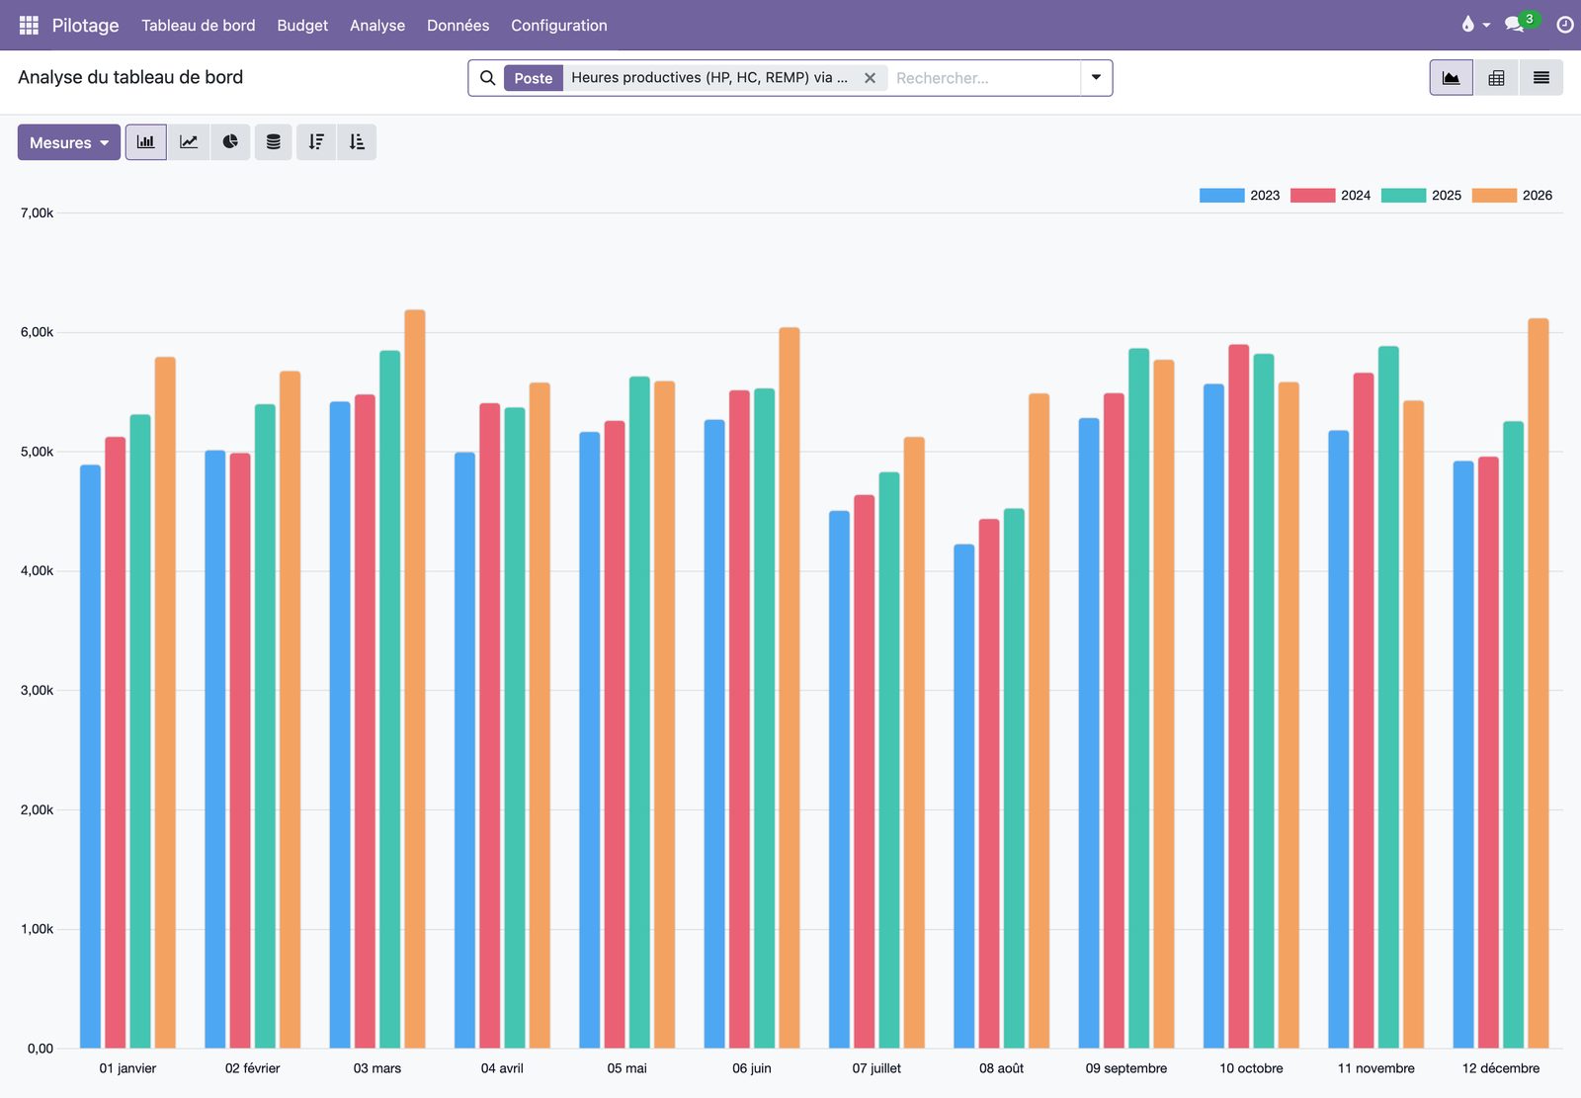The image size is (1581, 1098).
Task: Toggle the 2026 legend series
Action: pyautogui.click(x=1512, y=196)
